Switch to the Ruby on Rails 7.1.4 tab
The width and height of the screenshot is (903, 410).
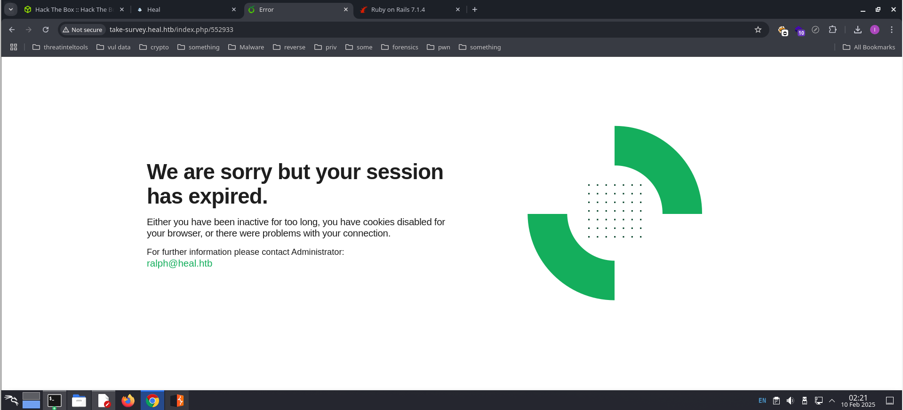point(398,9)
